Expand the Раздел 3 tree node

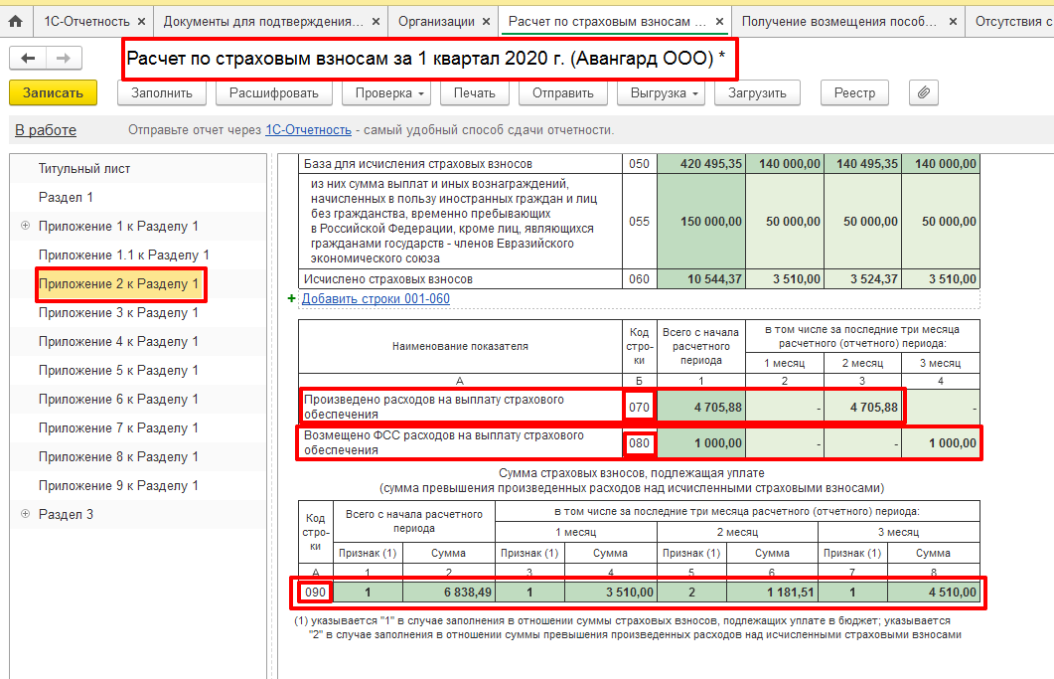25,515
